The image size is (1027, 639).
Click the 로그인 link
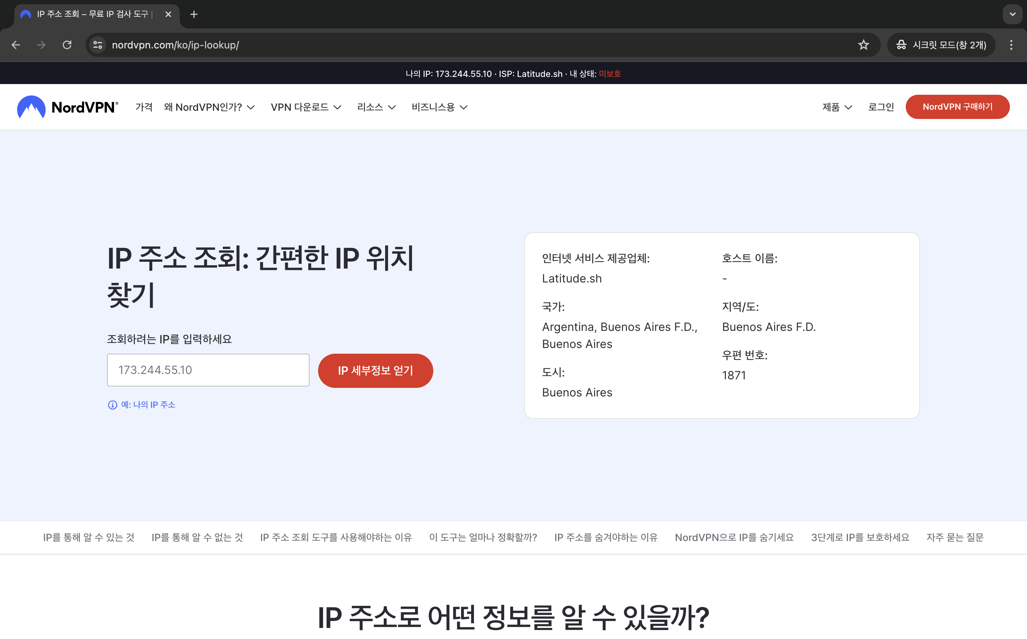[x=881, y=107]
